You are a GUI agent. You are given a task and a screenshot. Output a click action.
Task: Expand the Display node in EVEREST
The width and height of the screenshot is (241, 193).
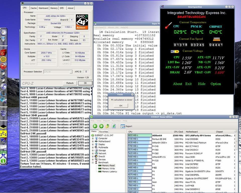click(x=93, y=144)
